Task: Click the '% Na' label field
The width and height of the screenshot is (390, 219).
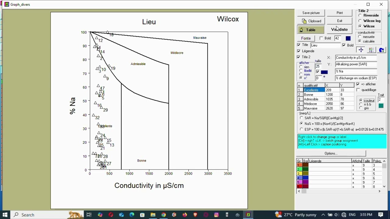Action: click(x=356, y=71)
